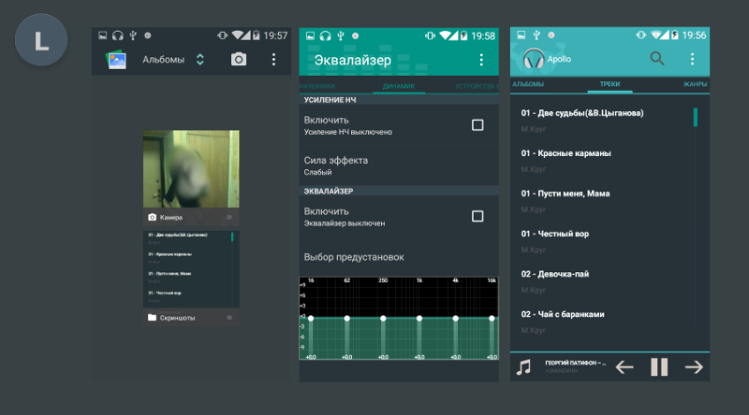Tap the music note icon in player bar
Image resolution: width=749 pixels, height=415 pixels.
coord(523,366)
